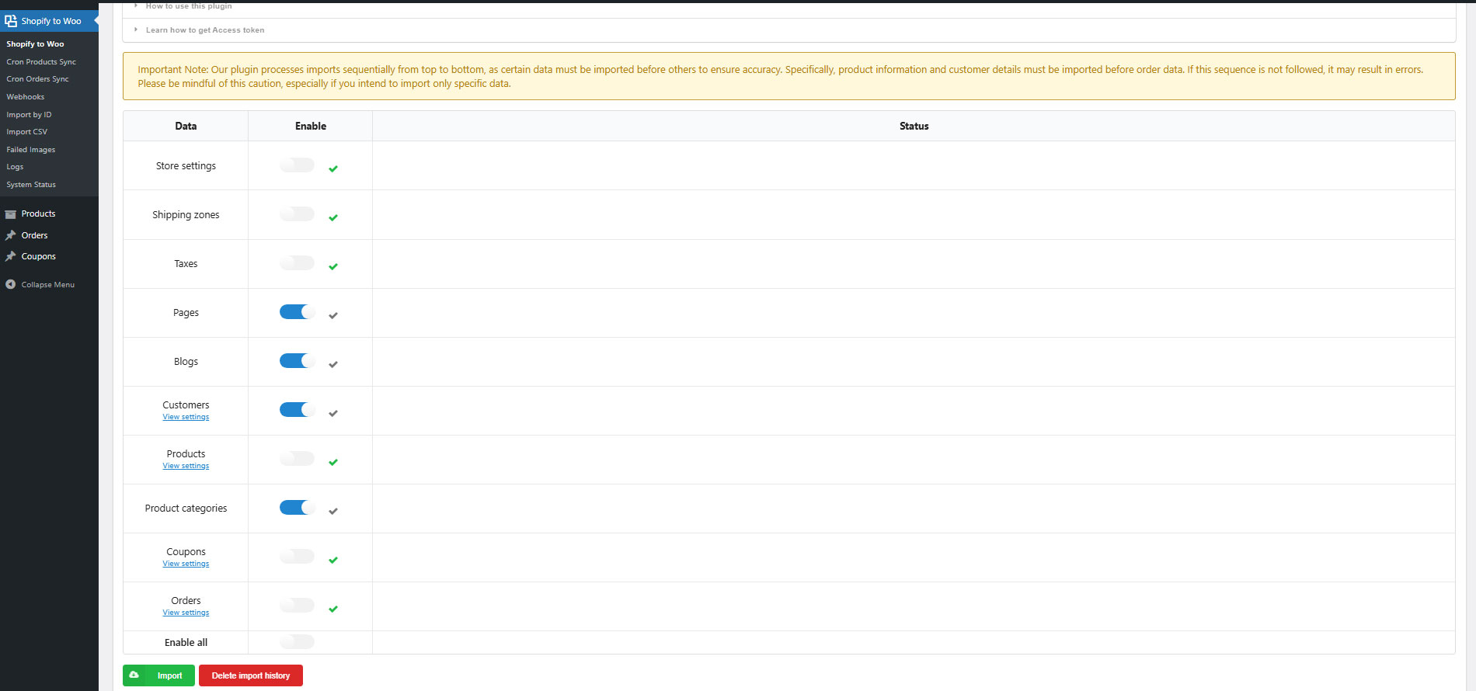Click the cloud icon on Import button
The image size is (1476, 691).
[134, 675]
